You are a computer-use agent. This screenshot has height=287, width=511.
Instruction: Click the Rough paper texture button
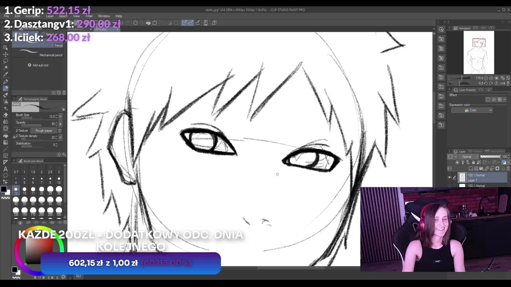[44, 130]
